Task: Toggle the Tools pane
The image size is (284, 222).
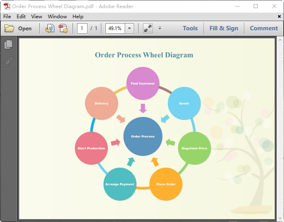Action: click(x=190, y=28)
